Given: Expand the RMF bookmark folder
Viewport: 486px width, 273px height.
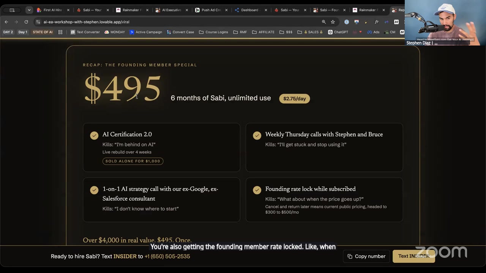Looking at the screenshot, I should point(240,32).
